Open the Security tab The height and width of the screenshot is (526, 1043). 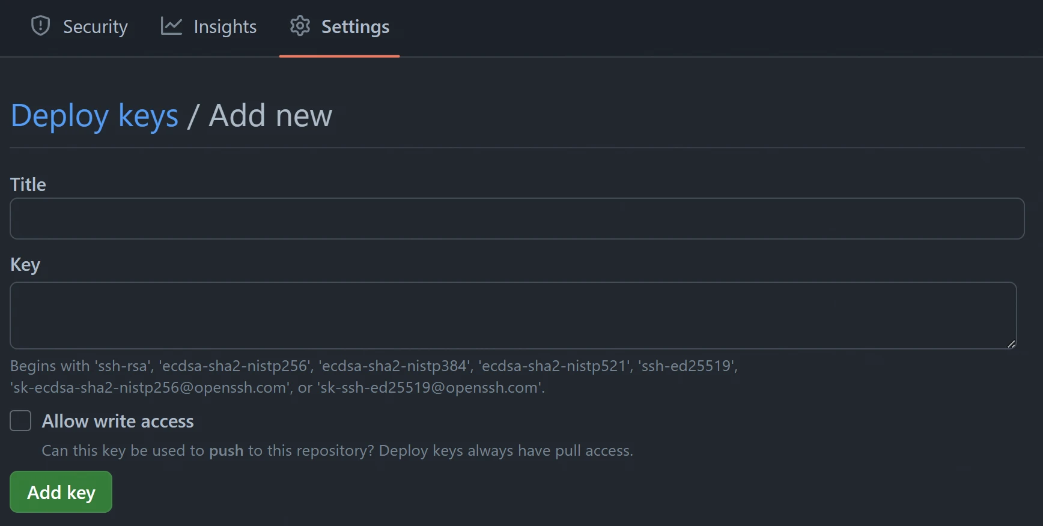(x=95, y=27)
